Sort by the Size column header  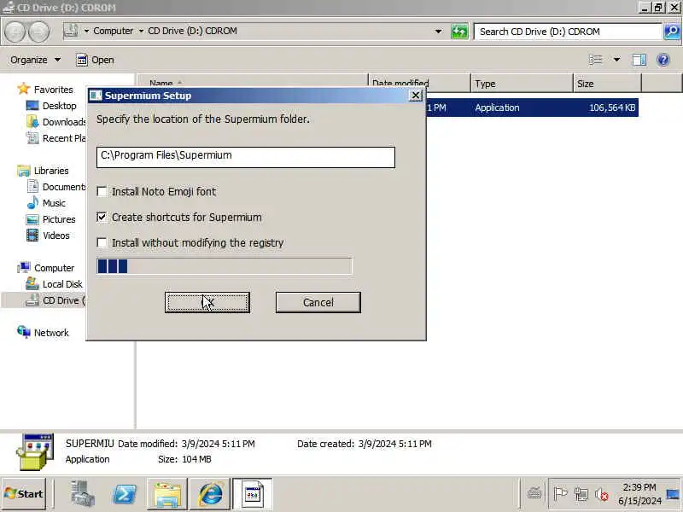tap(607, 83)
